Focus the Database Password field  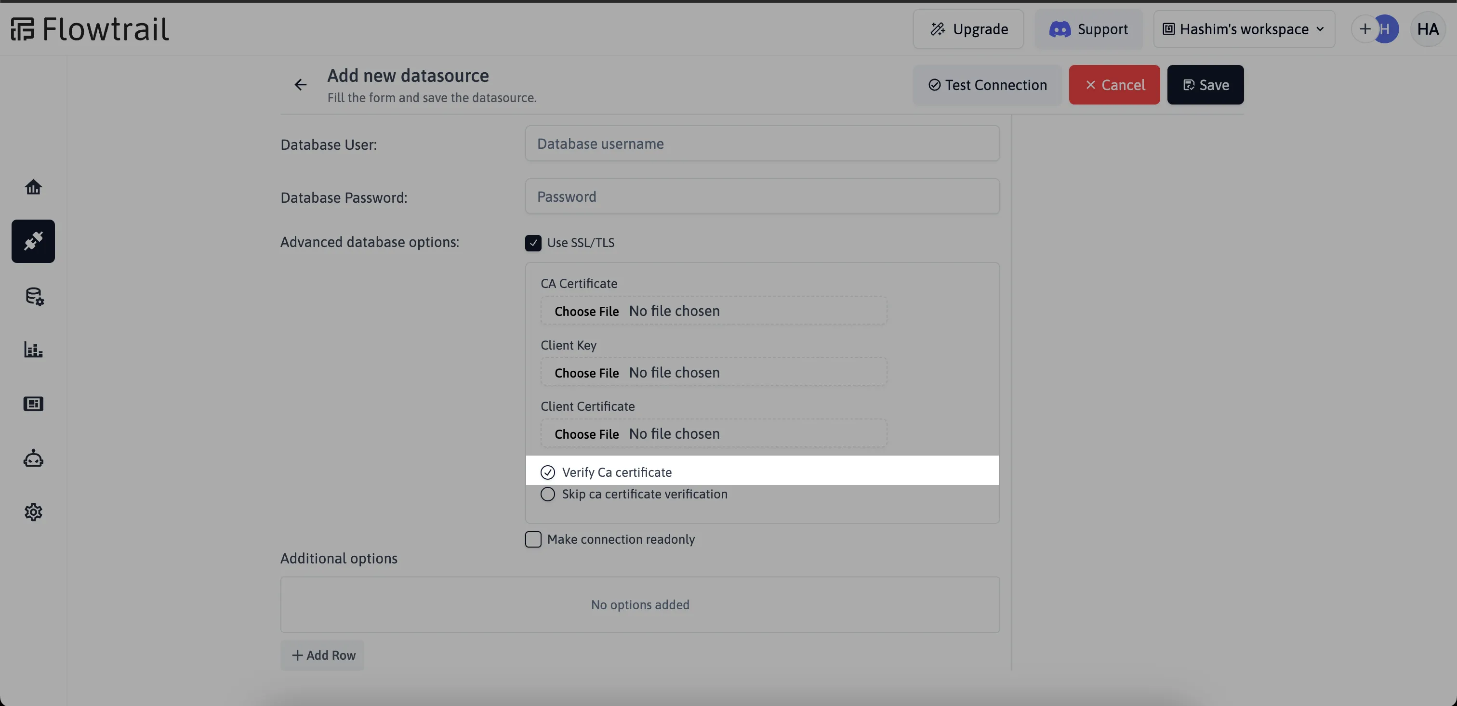(x=762, y=196)
